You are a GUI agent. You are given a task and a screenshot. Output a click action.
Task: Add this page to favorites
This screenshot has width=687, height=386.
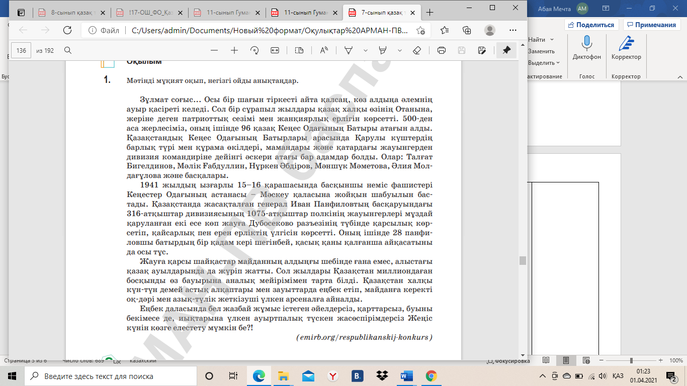(420, 30)
